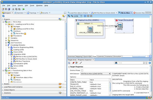Select the APACHE_COMBINED_WEBLOG source datastore icon
The width and height of the screenshot is (153, 100).
tap(90, 29)
